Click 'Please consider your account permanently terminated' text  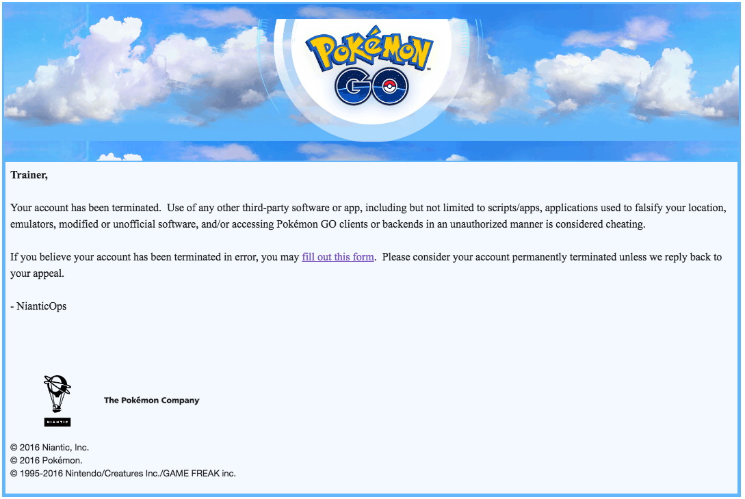499,257
